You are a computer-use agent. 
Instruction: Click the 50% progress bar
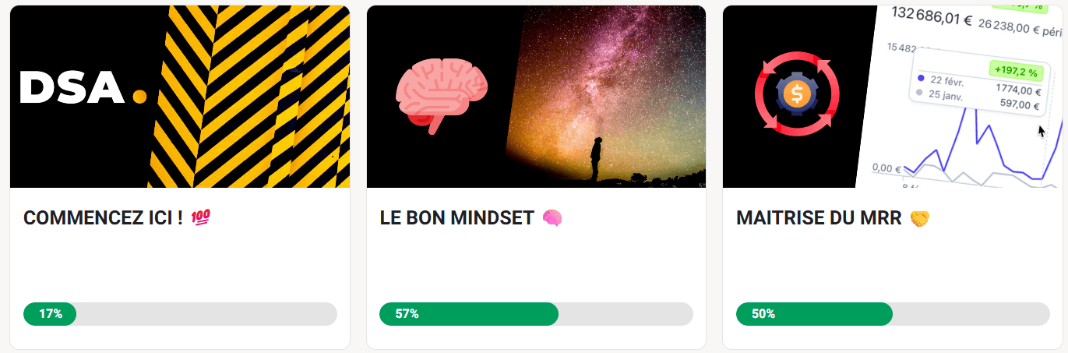(x=893, y=314)
